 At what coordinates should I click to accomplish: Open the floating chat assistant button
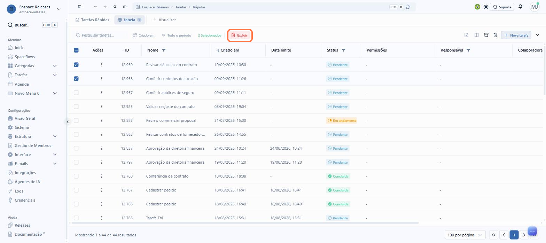point(532,231)
